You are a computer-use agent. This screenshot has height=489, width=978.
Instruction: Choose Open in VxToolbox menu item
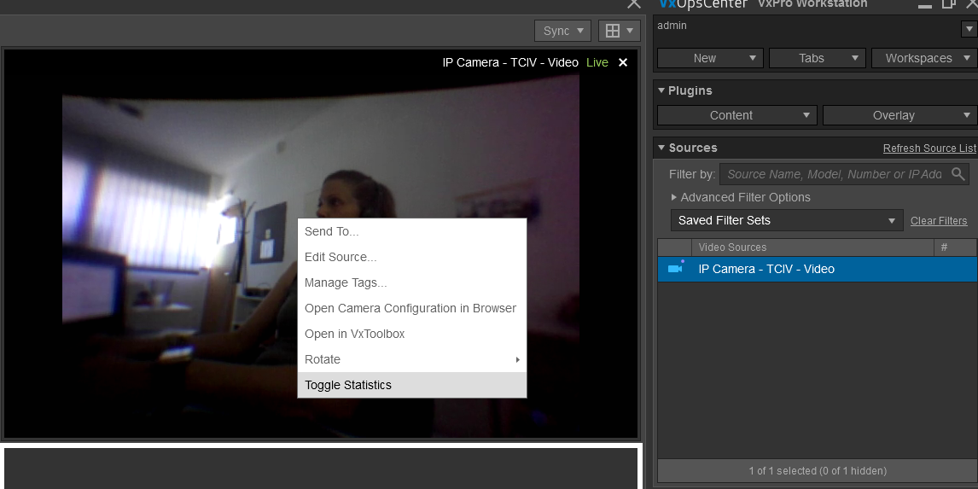[355, 334]
